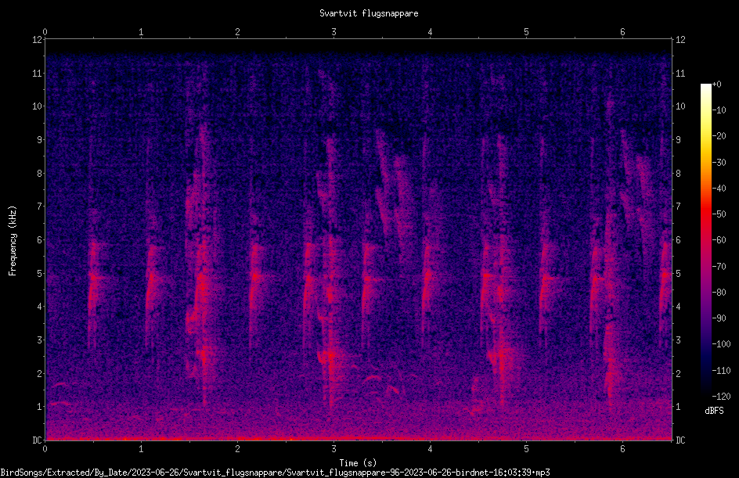Screen dimensions: 739x478
Task: Select the "-40" color scale label
Action: (x=719, y=189)
